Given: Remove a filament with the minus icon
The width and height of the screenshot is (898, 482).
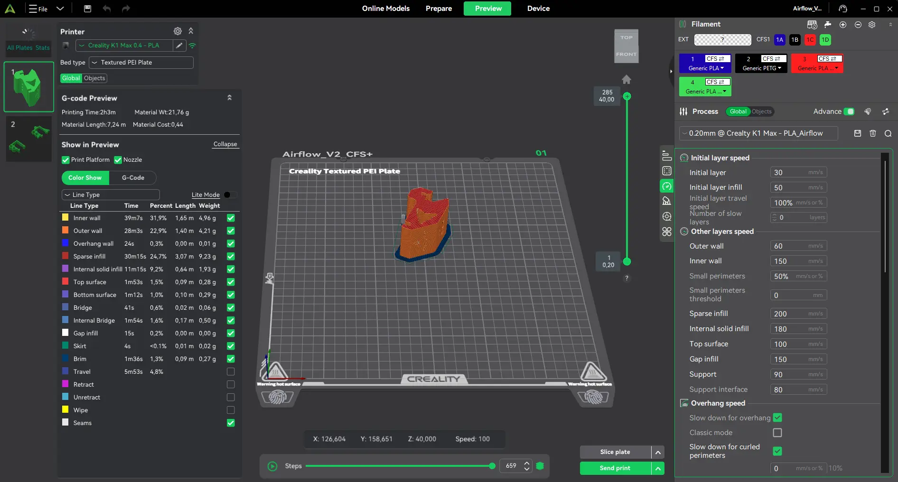Looking at the screenshot, I should coord(858,25).
